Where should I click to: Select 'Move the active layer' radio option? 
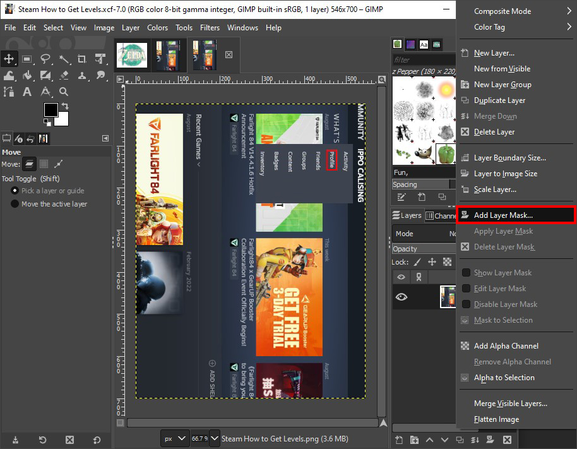tap(15, 204)
